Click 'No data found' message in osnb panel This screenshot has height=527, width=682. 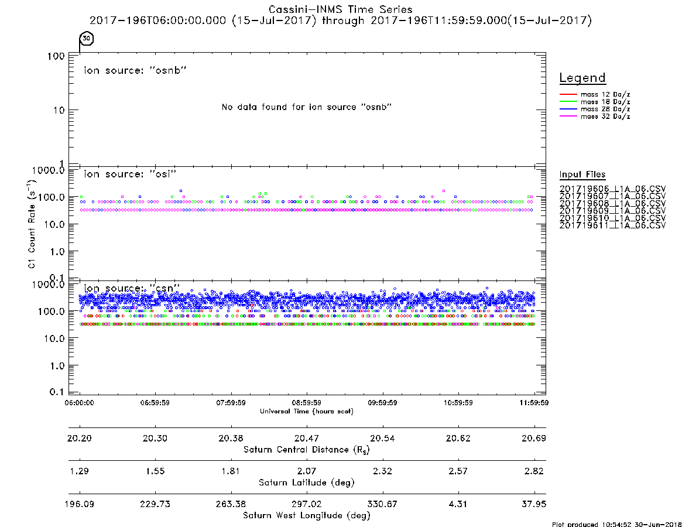click(307, 107)
